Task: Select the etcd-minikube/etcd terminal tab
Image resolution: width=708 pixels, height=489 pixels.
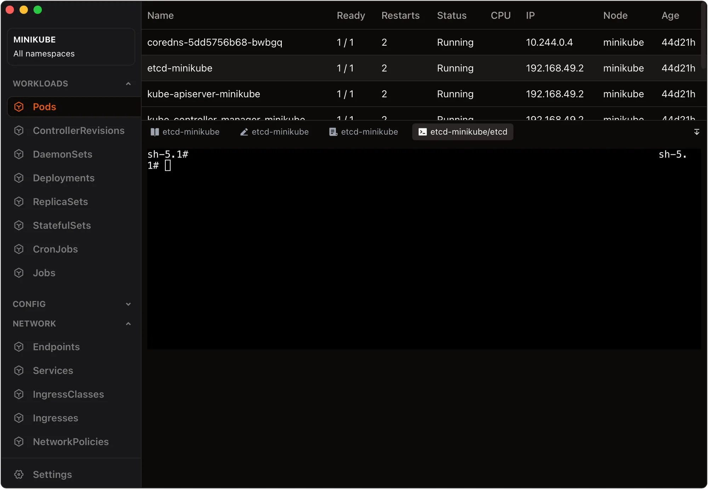Action: [463, 132]
